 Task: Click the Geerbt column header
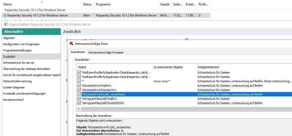pos(165,4)
